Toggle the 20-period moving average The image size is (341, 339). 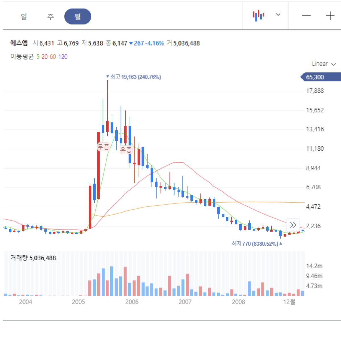[x=45, y=57]
